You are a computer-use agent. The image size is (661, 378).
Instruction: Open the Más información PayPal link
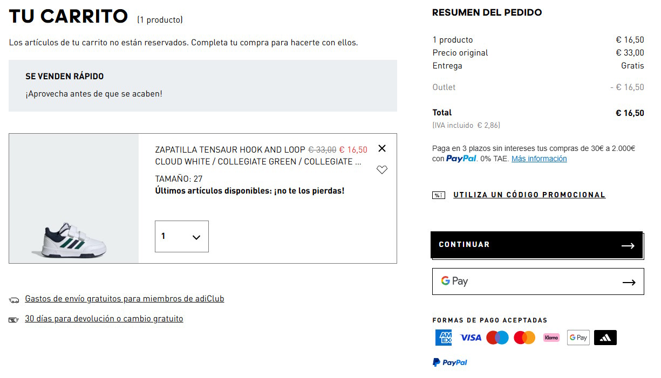(x=539, y=159)
